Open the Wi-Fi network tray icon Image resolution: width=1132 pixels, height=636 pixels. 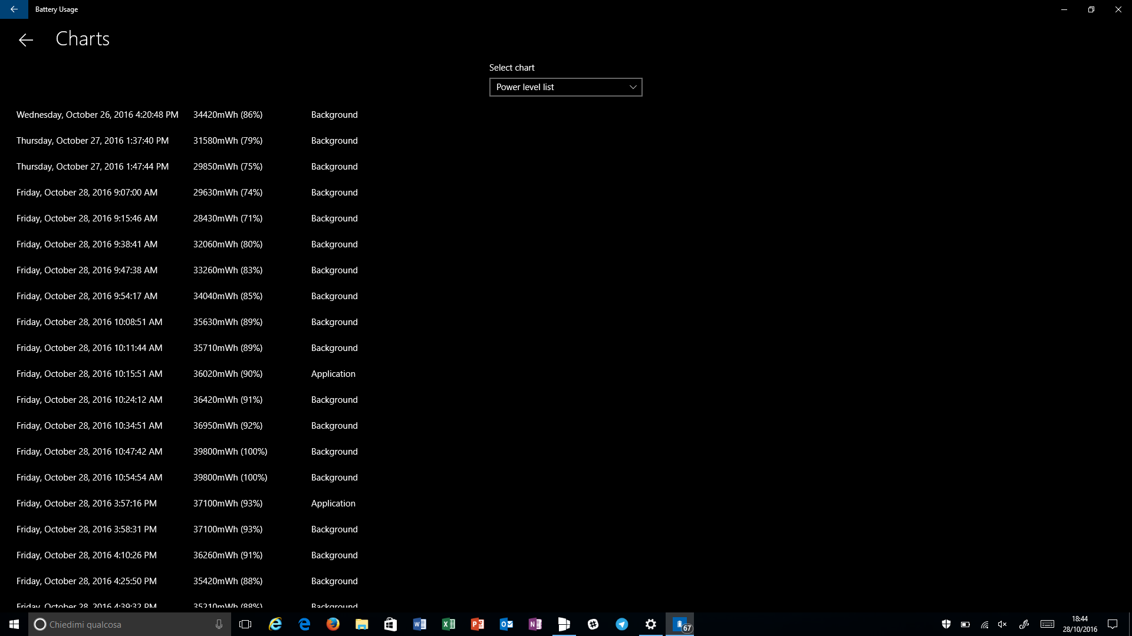pyautogui.click(x=984, y=624)
